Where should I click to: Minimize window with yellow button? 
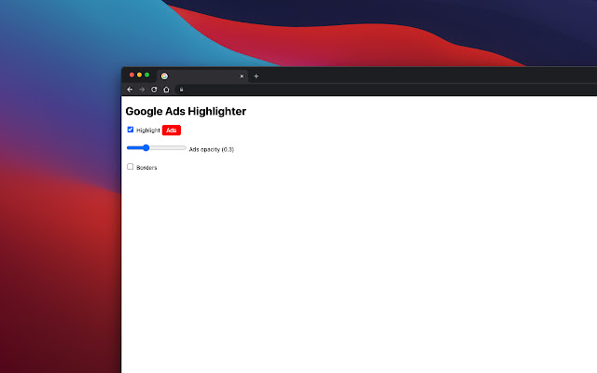139,75
